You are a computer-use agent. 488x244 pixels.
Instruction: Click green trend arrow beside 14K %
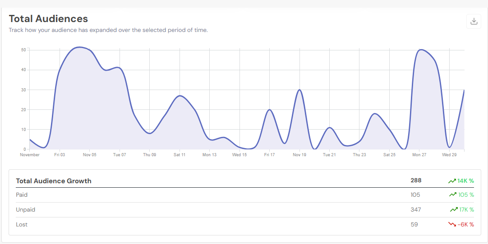452,181
